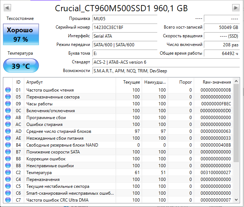Go to previous disk with left arrow
Viewport: 244px width, 207px height.
pos(7,8)
